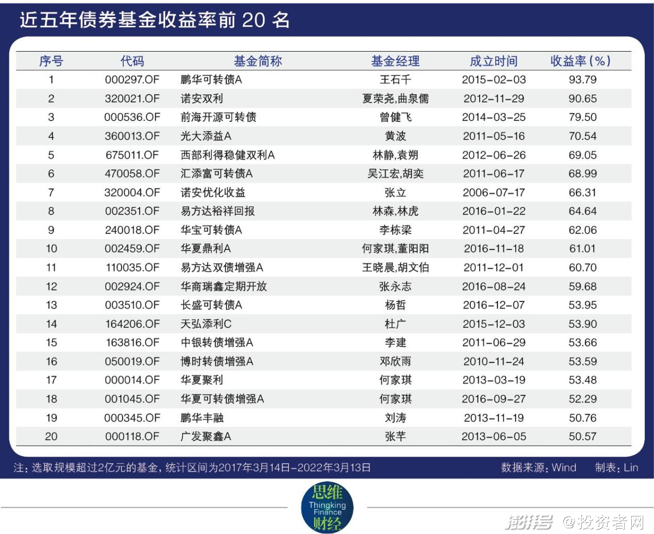Click return value 53.90

point(583,324)
